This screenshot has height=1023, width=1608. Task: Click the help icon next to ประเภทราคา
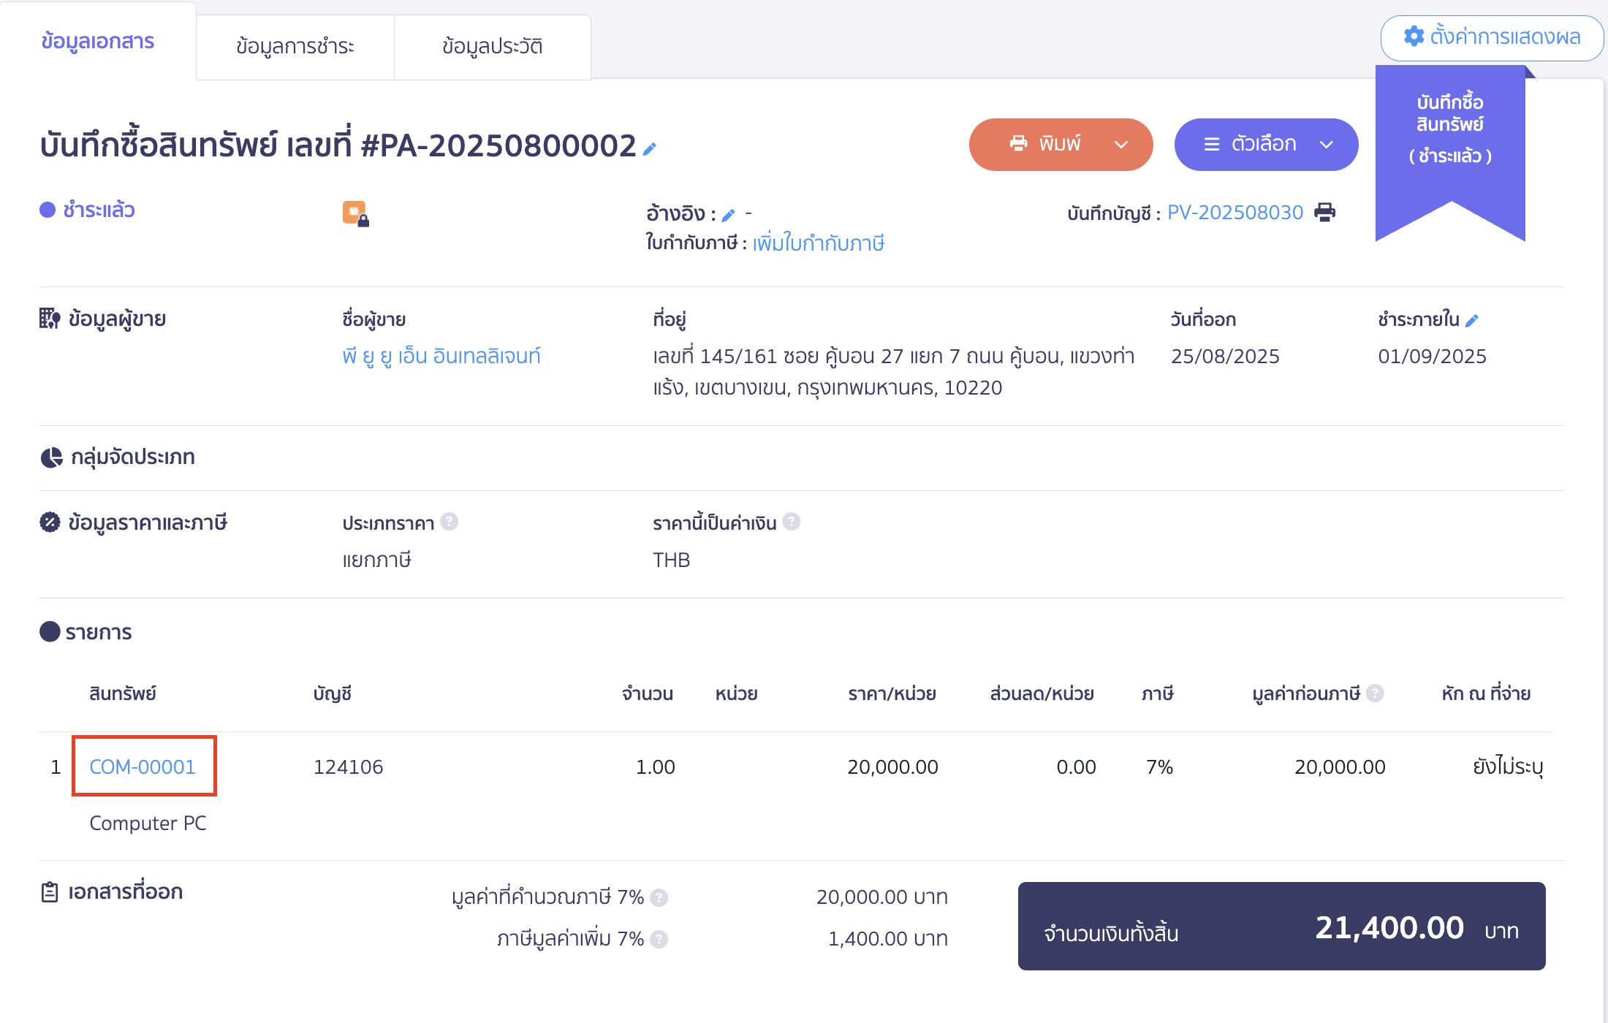[x=450, y=522]
